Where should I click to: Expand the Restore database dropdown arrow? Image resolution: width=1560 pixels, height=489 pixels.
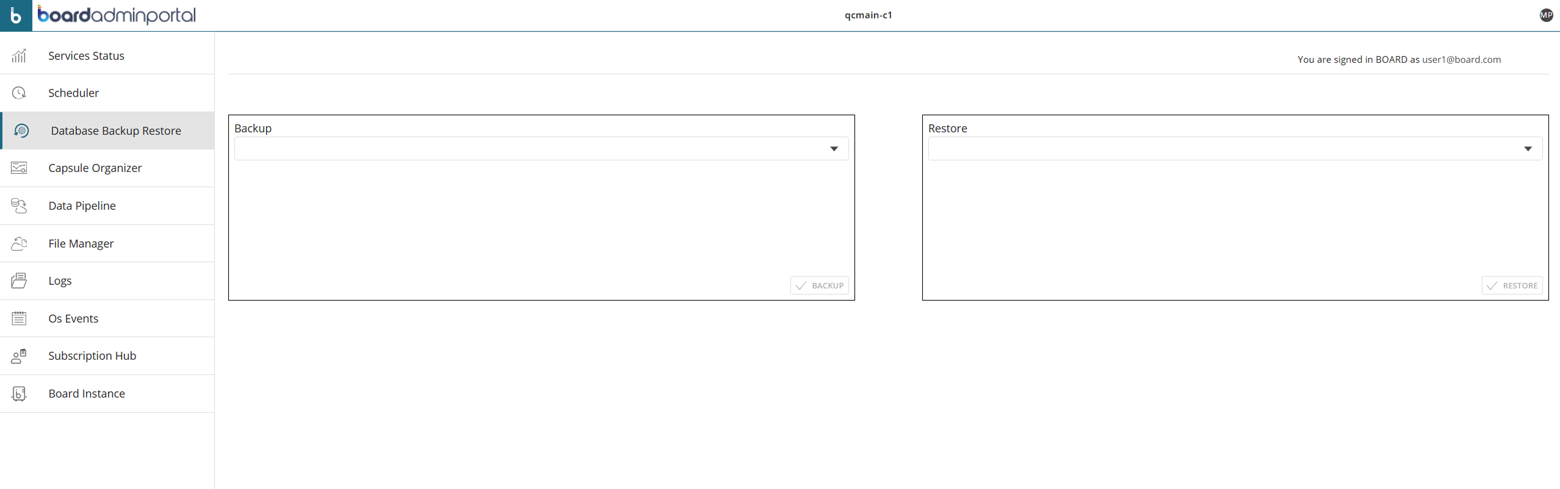click(x=1528, y=149)
